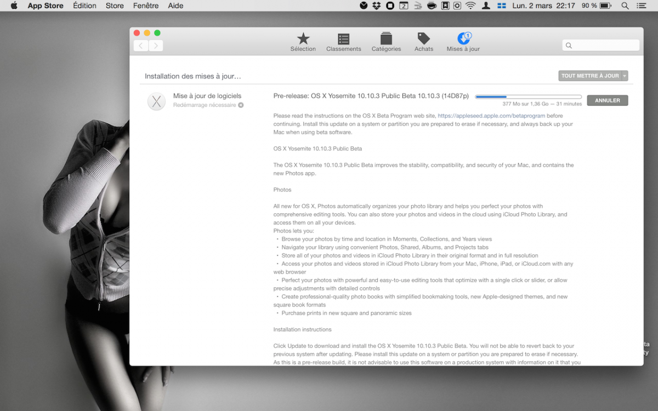The width and height of the screenshot is (658, 411).
Task: Click the battery status icon
Action: click(x=605, y=5)
